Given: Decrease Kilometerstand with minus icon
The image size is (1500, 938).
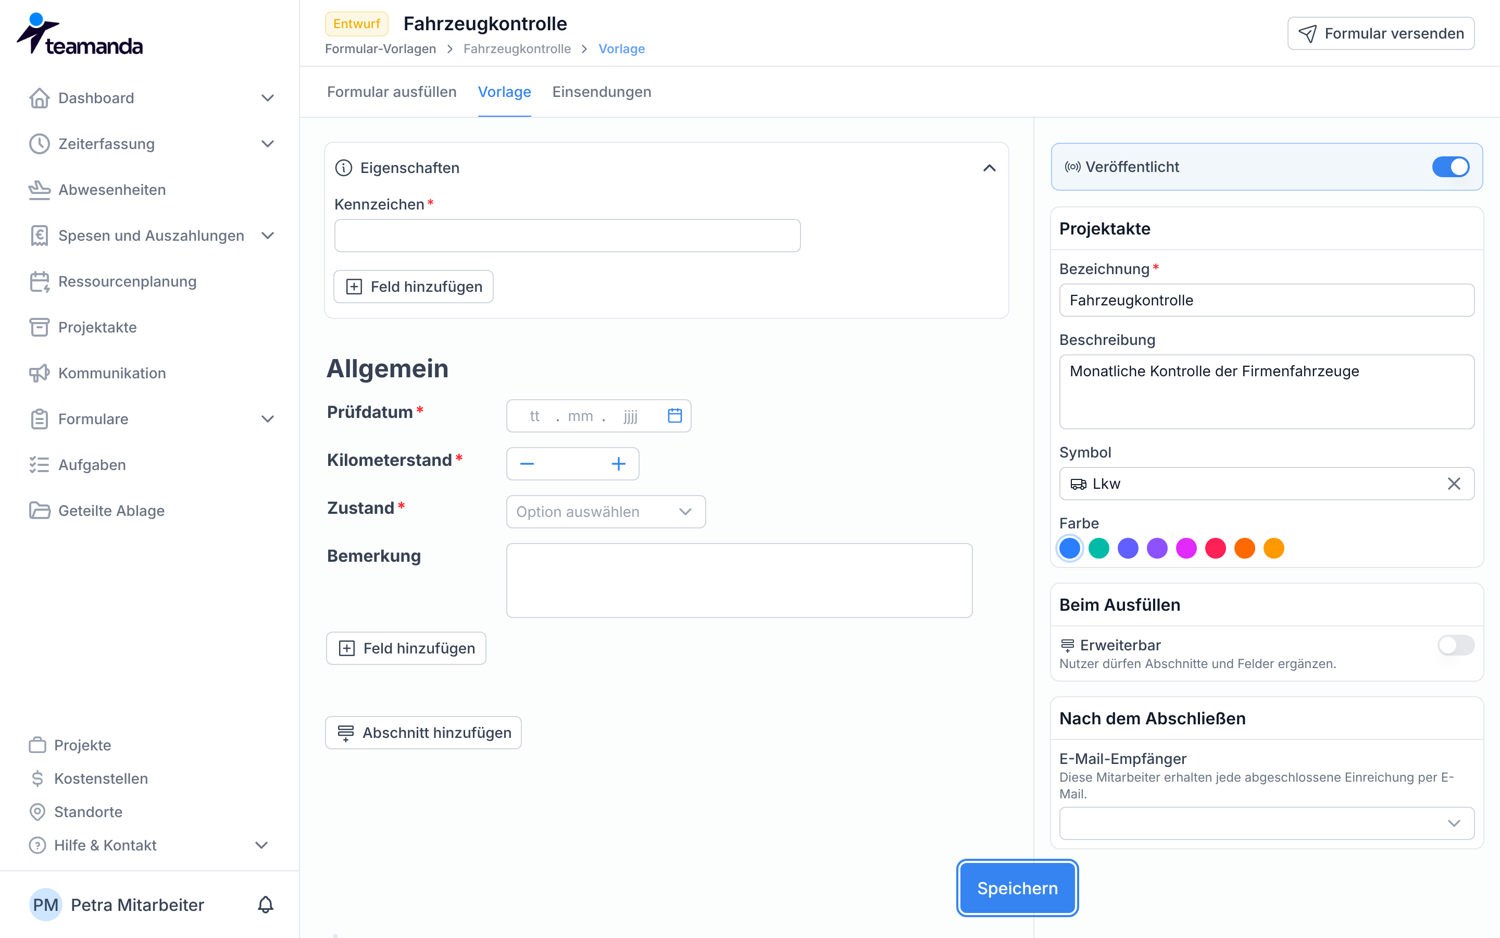Looking at the screenshot, I should tap(527, 464).
